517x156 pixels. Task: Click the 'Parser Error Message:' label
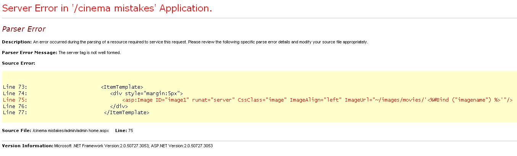29,53
